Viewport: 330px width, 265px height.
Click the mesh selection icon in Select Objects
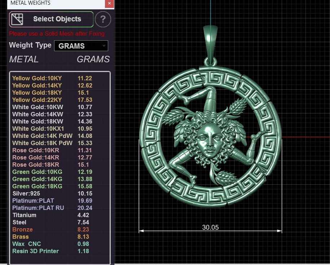click(x=17, y=19)
